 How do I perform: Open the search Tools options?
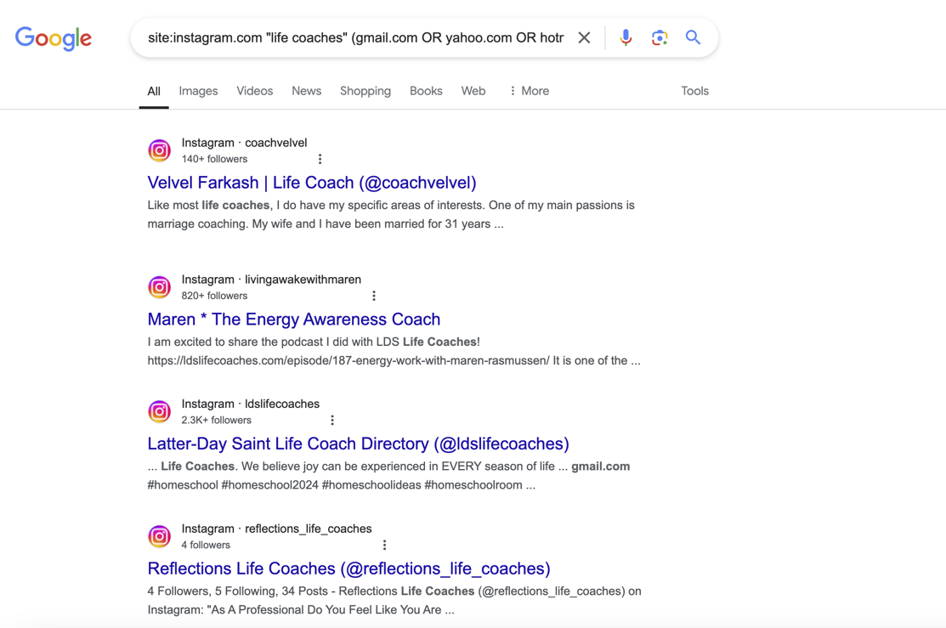[694, 90]
